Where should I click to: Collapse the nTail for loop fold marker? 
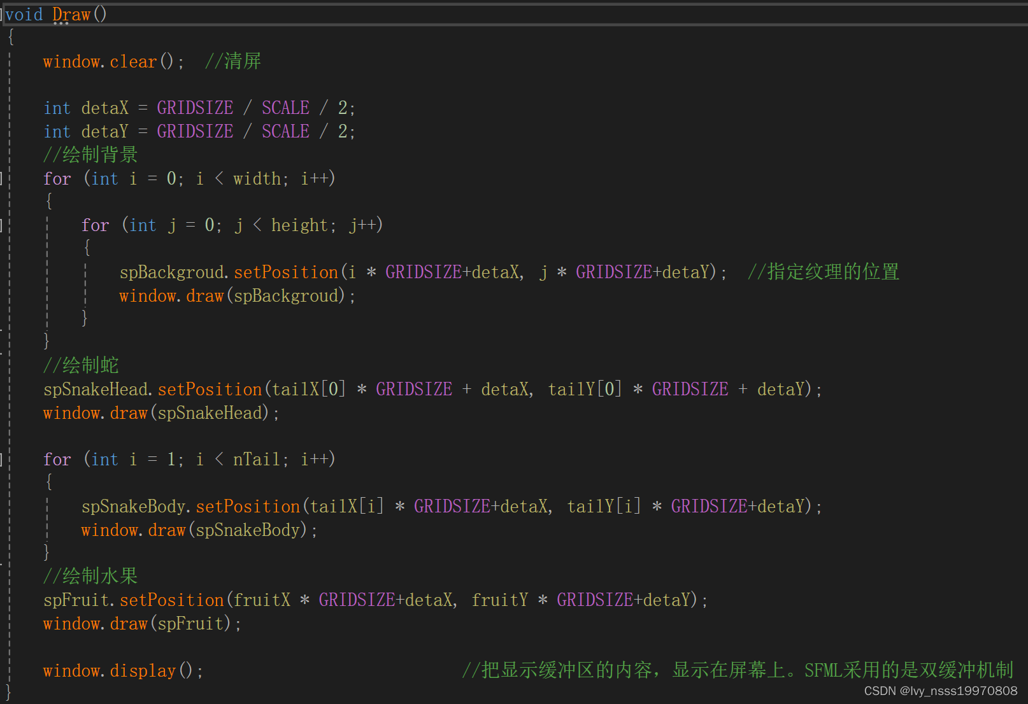click(x=4, y=459)
